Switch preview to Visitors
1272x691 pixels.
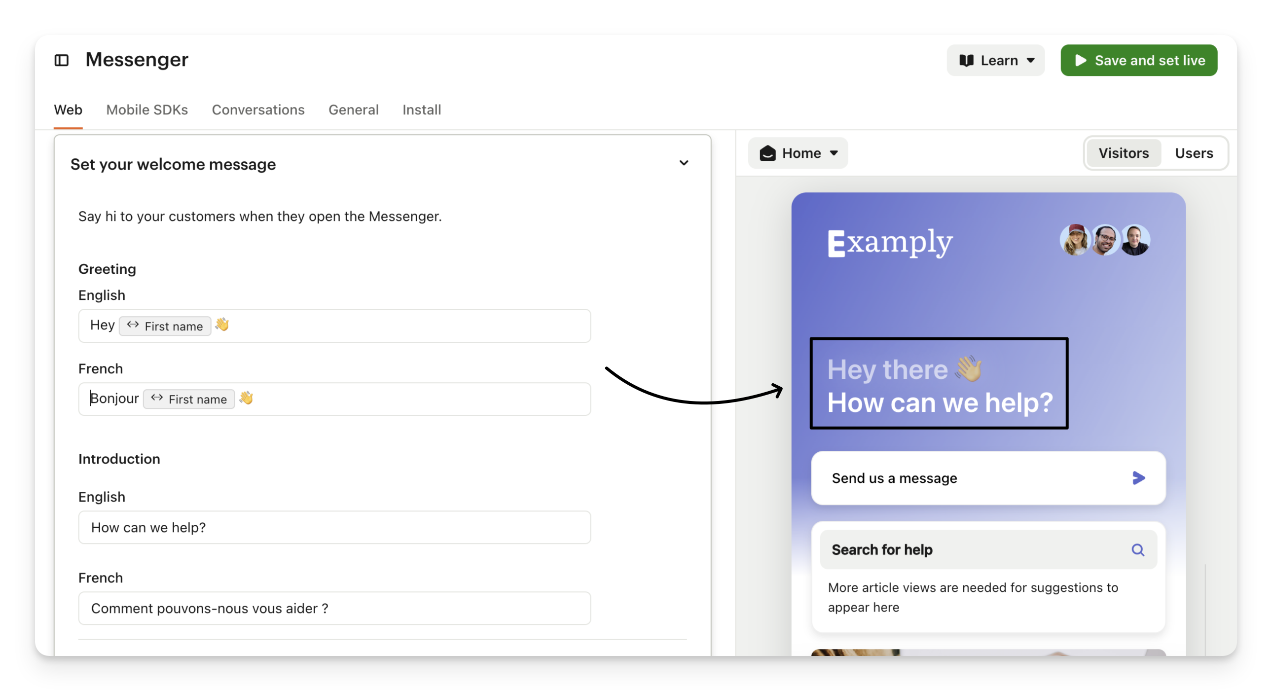coord(1124,153)
